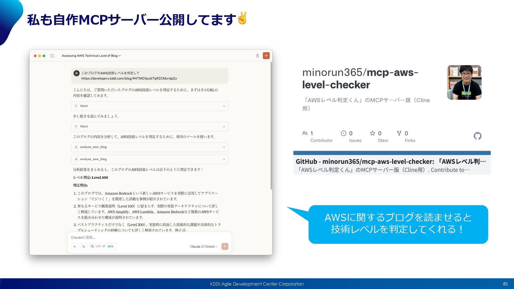Expand the first analyze_aws_blog tool call
Image resolution: width=514 pixels, height=289 pixels.
(150, 147)
